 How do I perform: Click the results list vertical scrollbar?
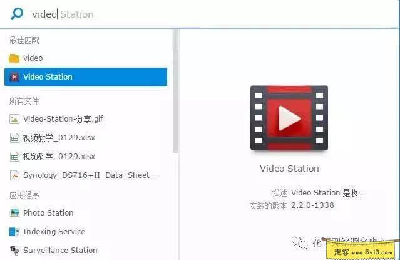pos(175,94)
